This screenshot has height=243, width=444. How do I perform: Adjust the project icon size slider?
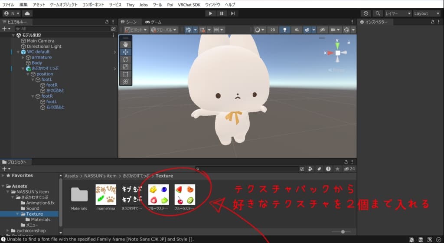coord(343,232)
